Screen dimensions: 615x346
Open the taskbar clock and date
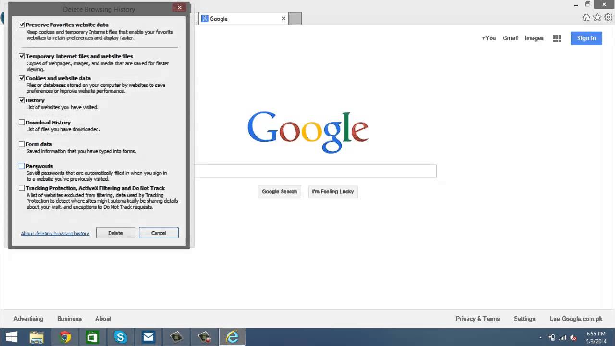click(x=596, y=337)
